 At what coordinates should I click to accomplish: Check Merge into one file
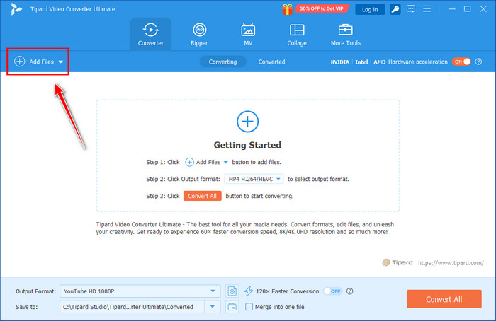pyautogui.click(x=249, y=306)
